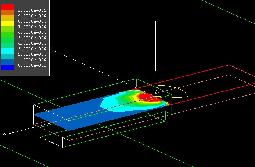This screenshot has width=255, height=167.
Task: Select the 5.0000e+004 legend label
Action: pyautogui.click(x=32, y=38)
